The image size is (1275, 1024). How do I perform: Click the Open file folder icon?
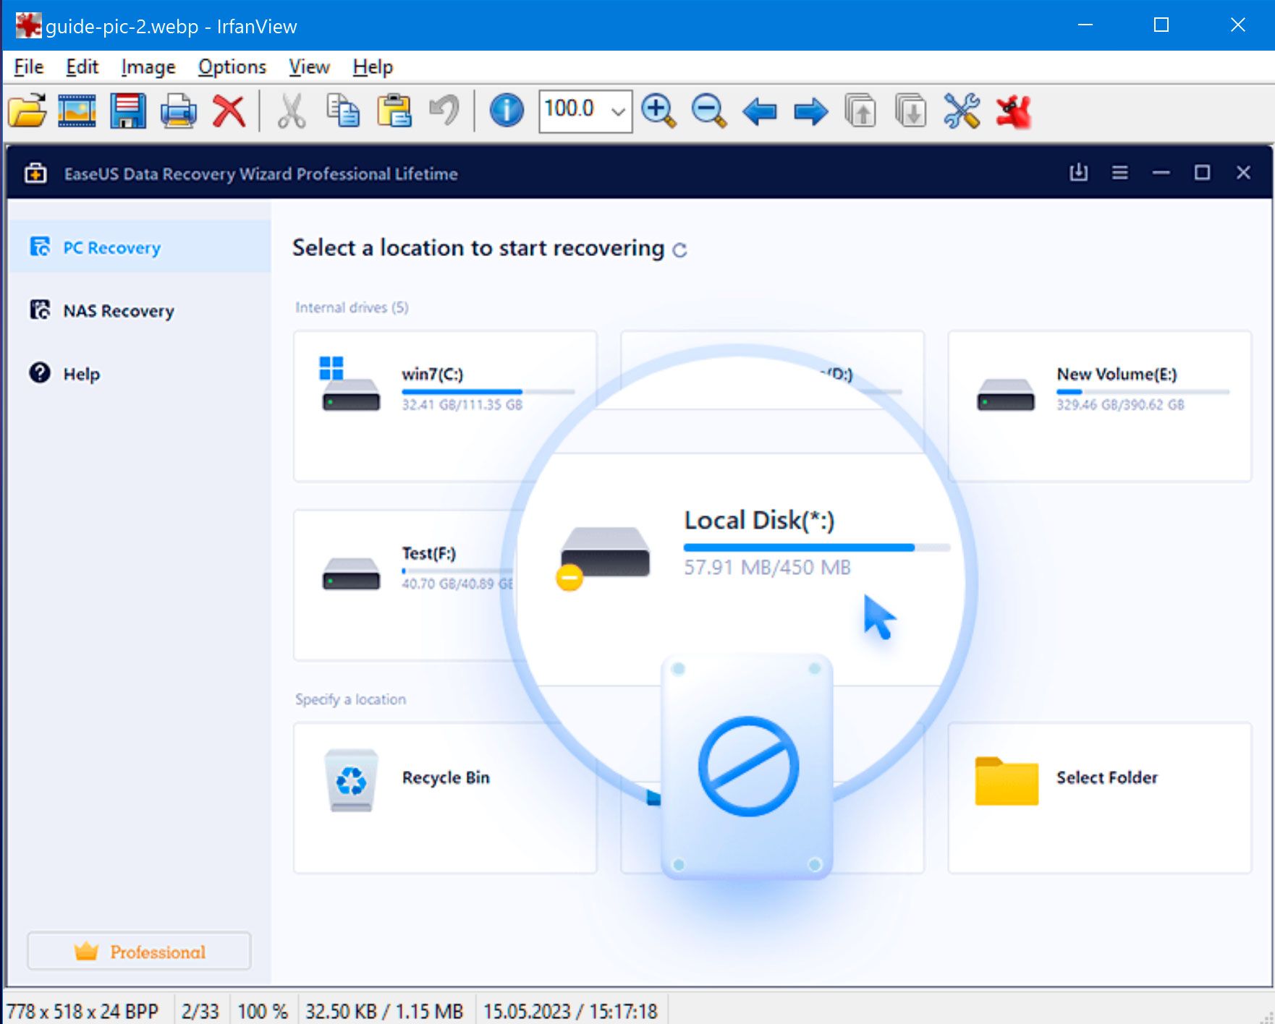[27, 111]
